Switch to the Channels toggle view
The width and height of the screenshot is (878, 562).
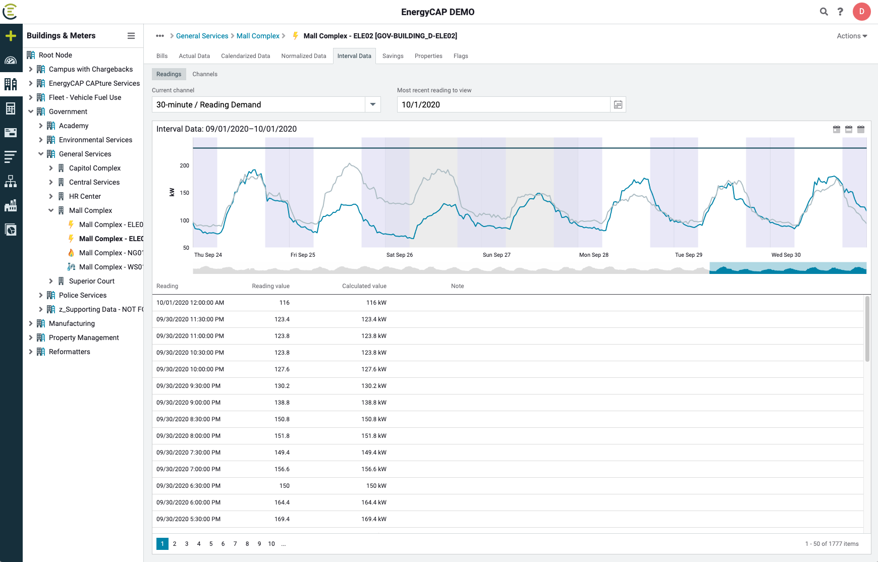(x=205, y=74)
